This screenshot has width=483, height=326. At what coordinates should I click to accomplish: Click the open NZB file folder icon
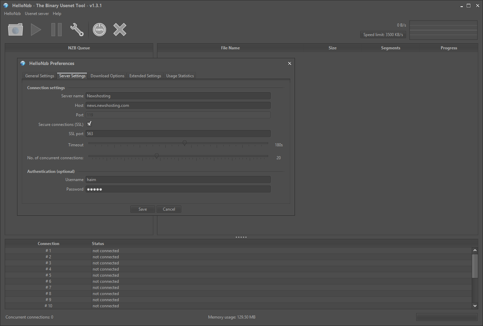point(15,30)
